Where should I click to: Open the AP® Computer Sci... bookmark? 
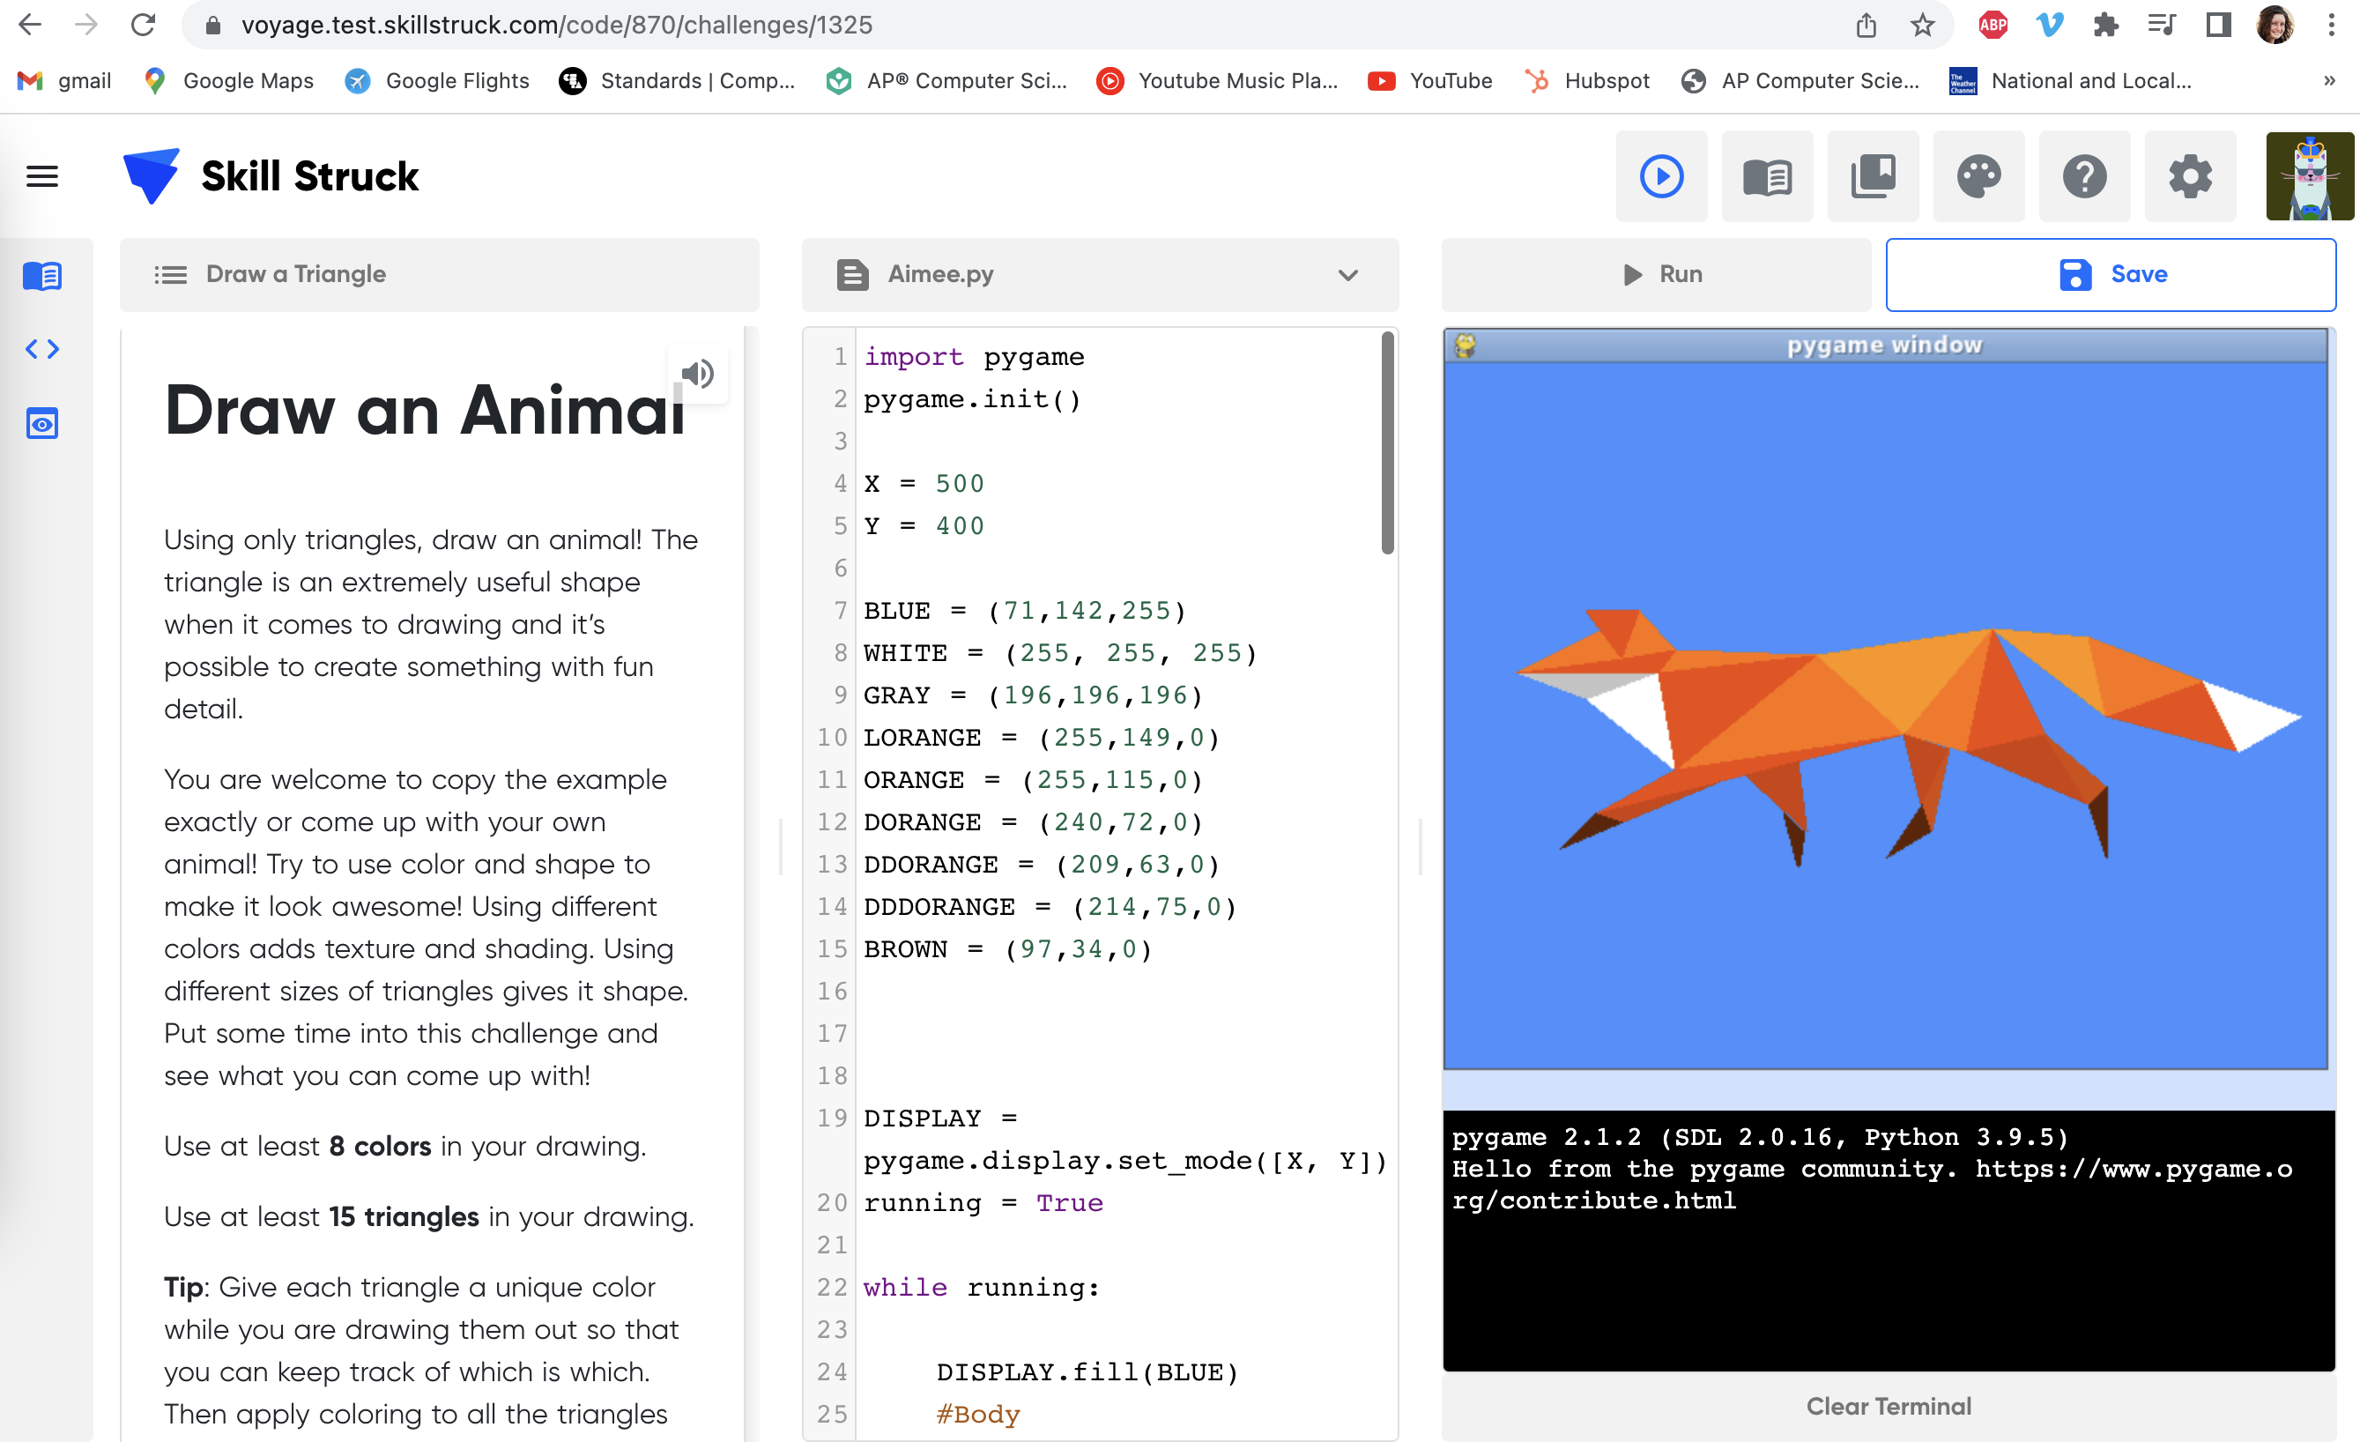946,80
